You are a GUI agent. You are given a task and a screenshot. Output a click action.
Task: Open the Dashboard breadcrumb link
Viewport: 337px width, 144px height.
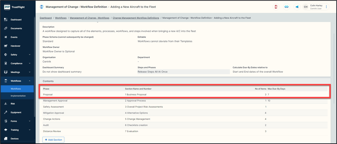tap(46, 18)
